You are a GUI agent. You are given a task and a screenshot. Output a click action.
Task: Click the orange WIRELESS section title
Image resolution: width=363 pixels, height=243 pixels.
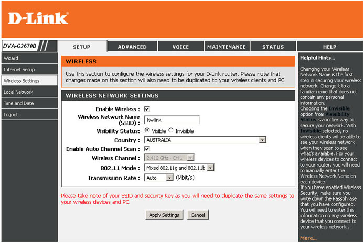point(81,61)
